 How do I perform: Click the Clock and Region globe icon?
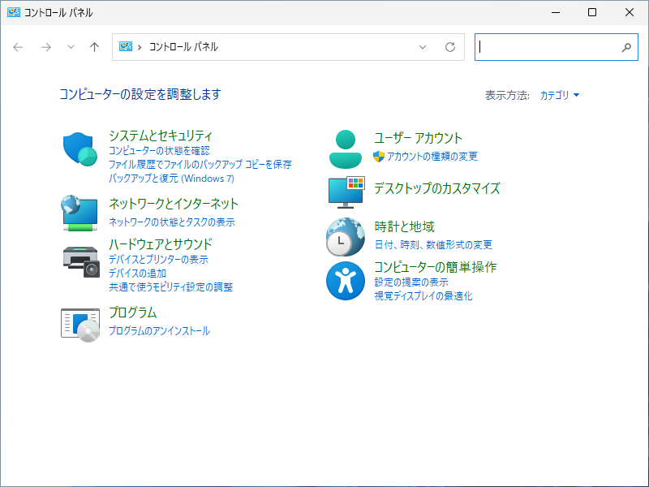point(346,236)
